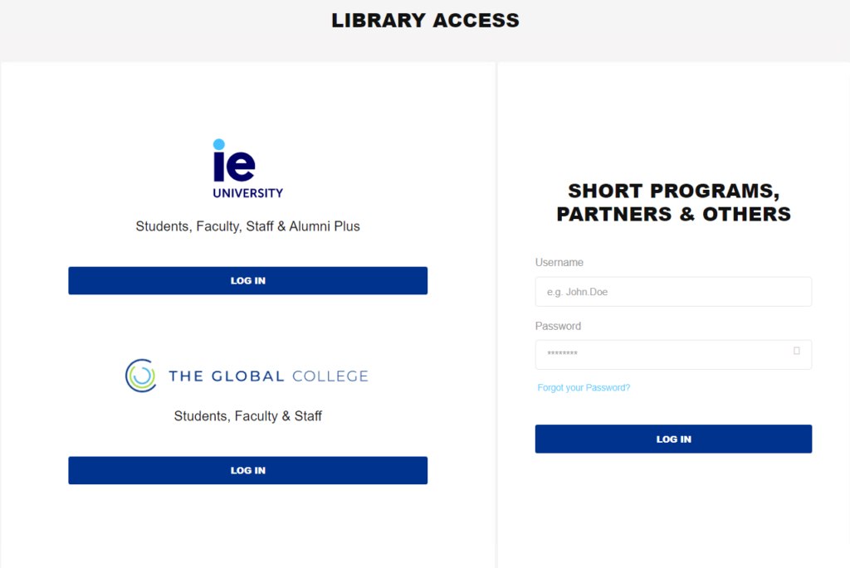Click the dark-blue words THE GLOBAL
Screen dimensions: 850x568
click(x=226, y=376)
